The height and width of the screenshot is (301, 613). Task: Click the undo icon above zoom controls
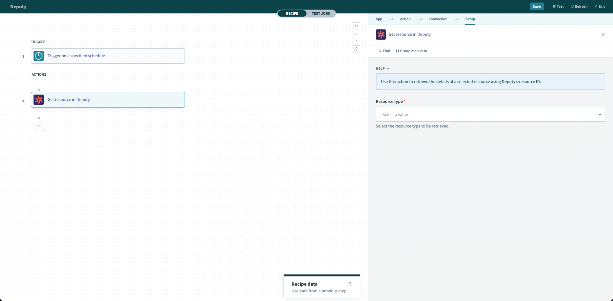(x=357, y=26)
